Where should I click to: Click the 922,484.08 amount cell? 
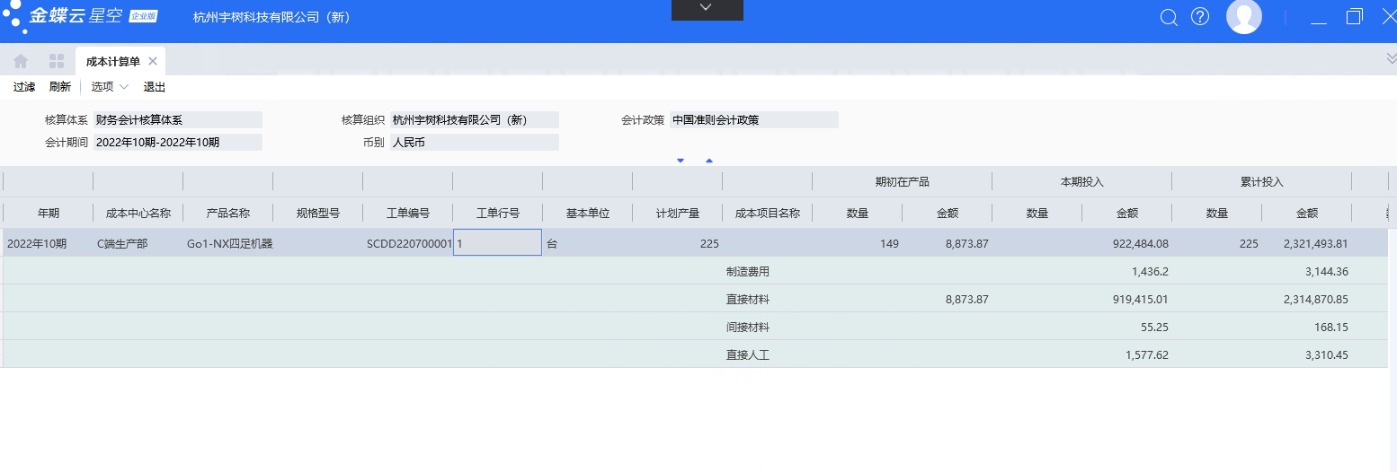coord(1127,243)
